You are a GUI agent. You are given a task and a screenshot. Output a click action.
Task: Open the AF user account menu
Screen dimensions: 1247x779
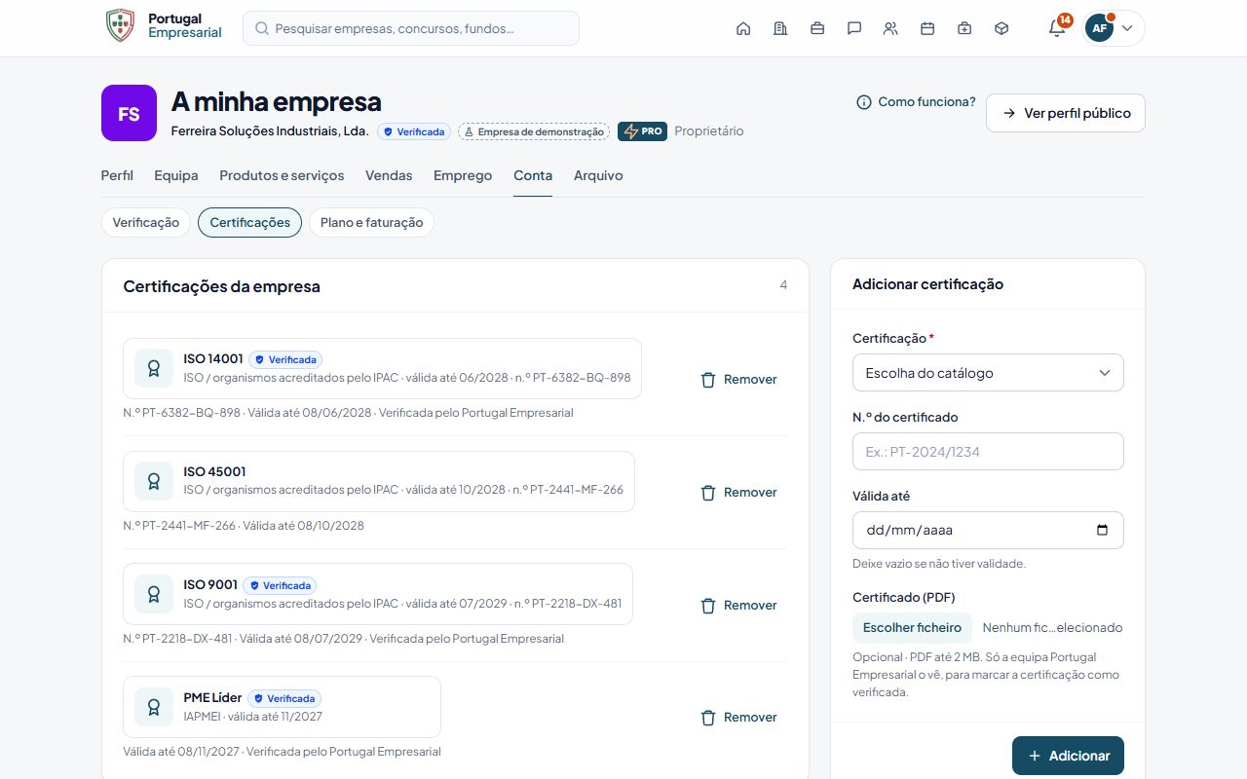coord(1114,28)
